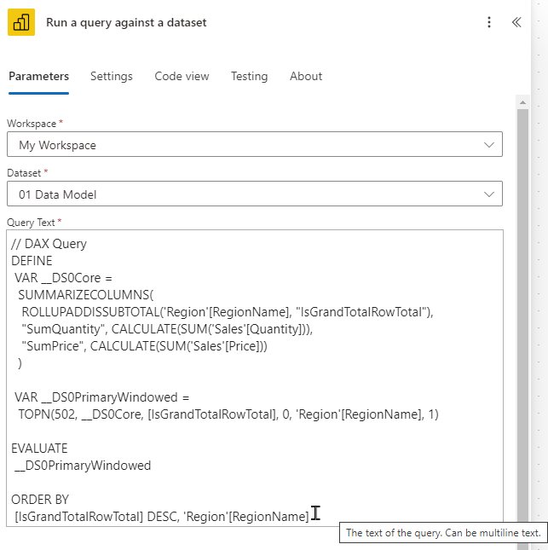Open the 01 Data Model dataset dropdown

click(247, 194)
